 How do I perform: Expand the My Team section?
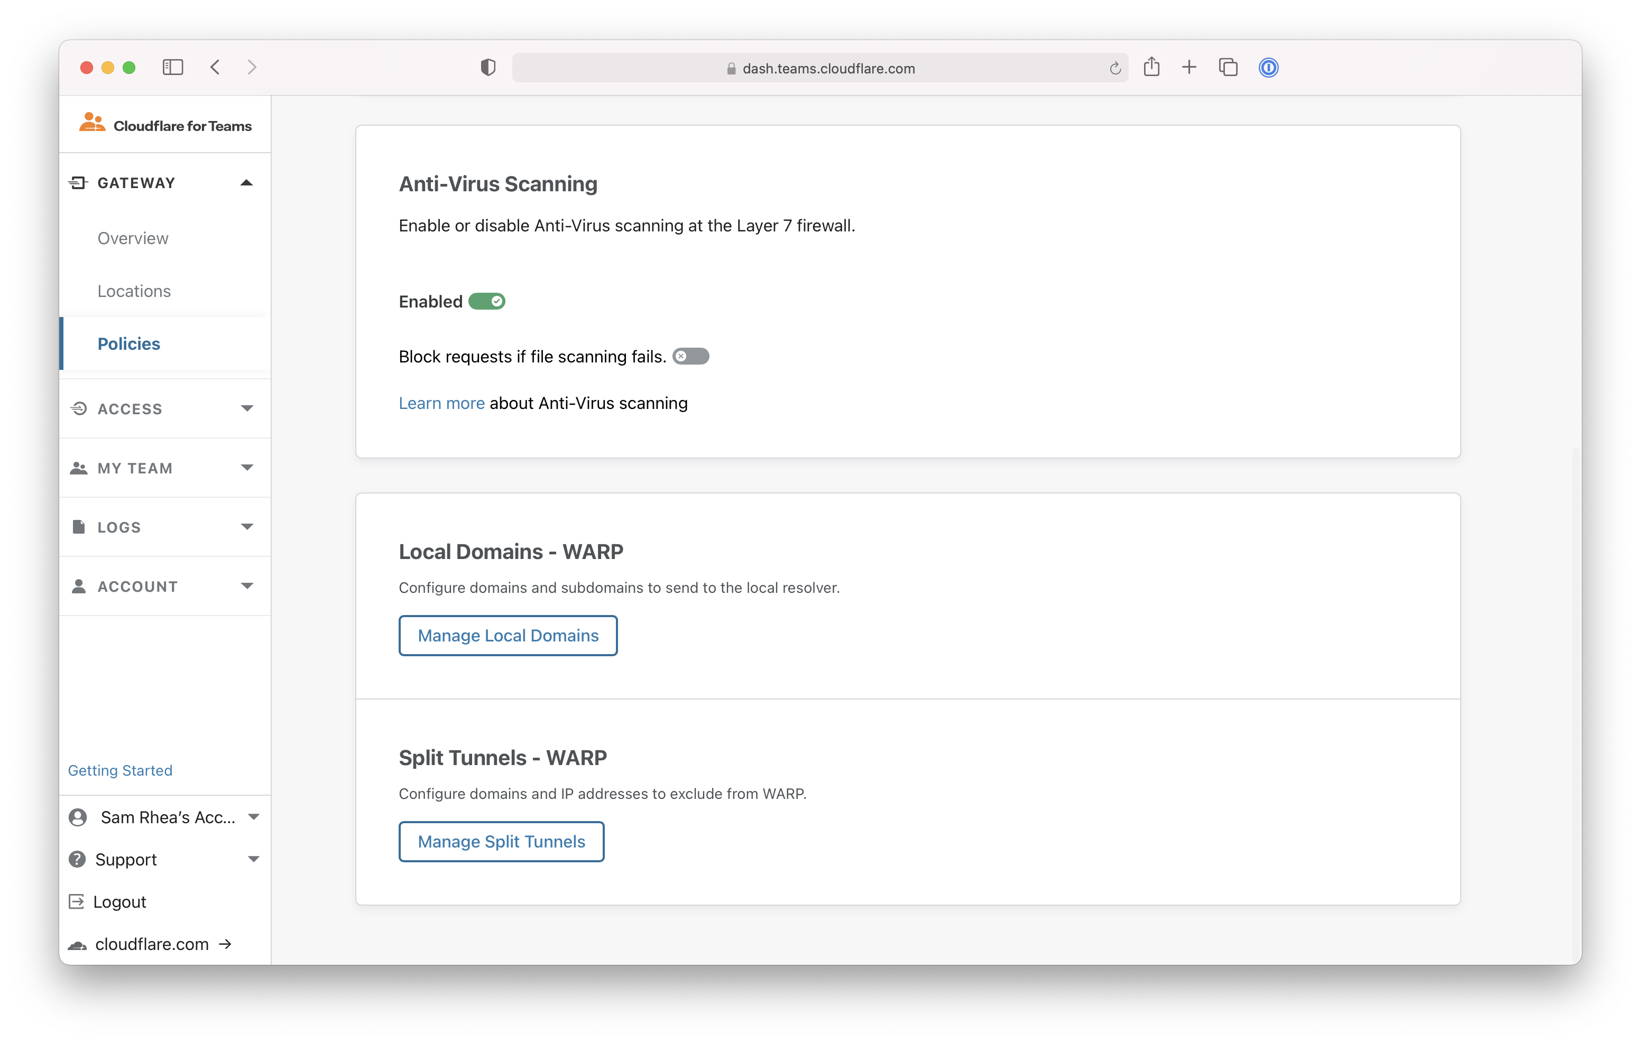(x=247, y=468)
